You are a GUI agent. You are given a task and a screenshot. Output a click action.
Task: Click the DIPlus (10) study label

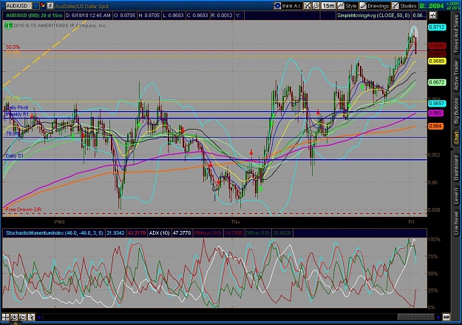pyautogui.click(x=258, y=233)
